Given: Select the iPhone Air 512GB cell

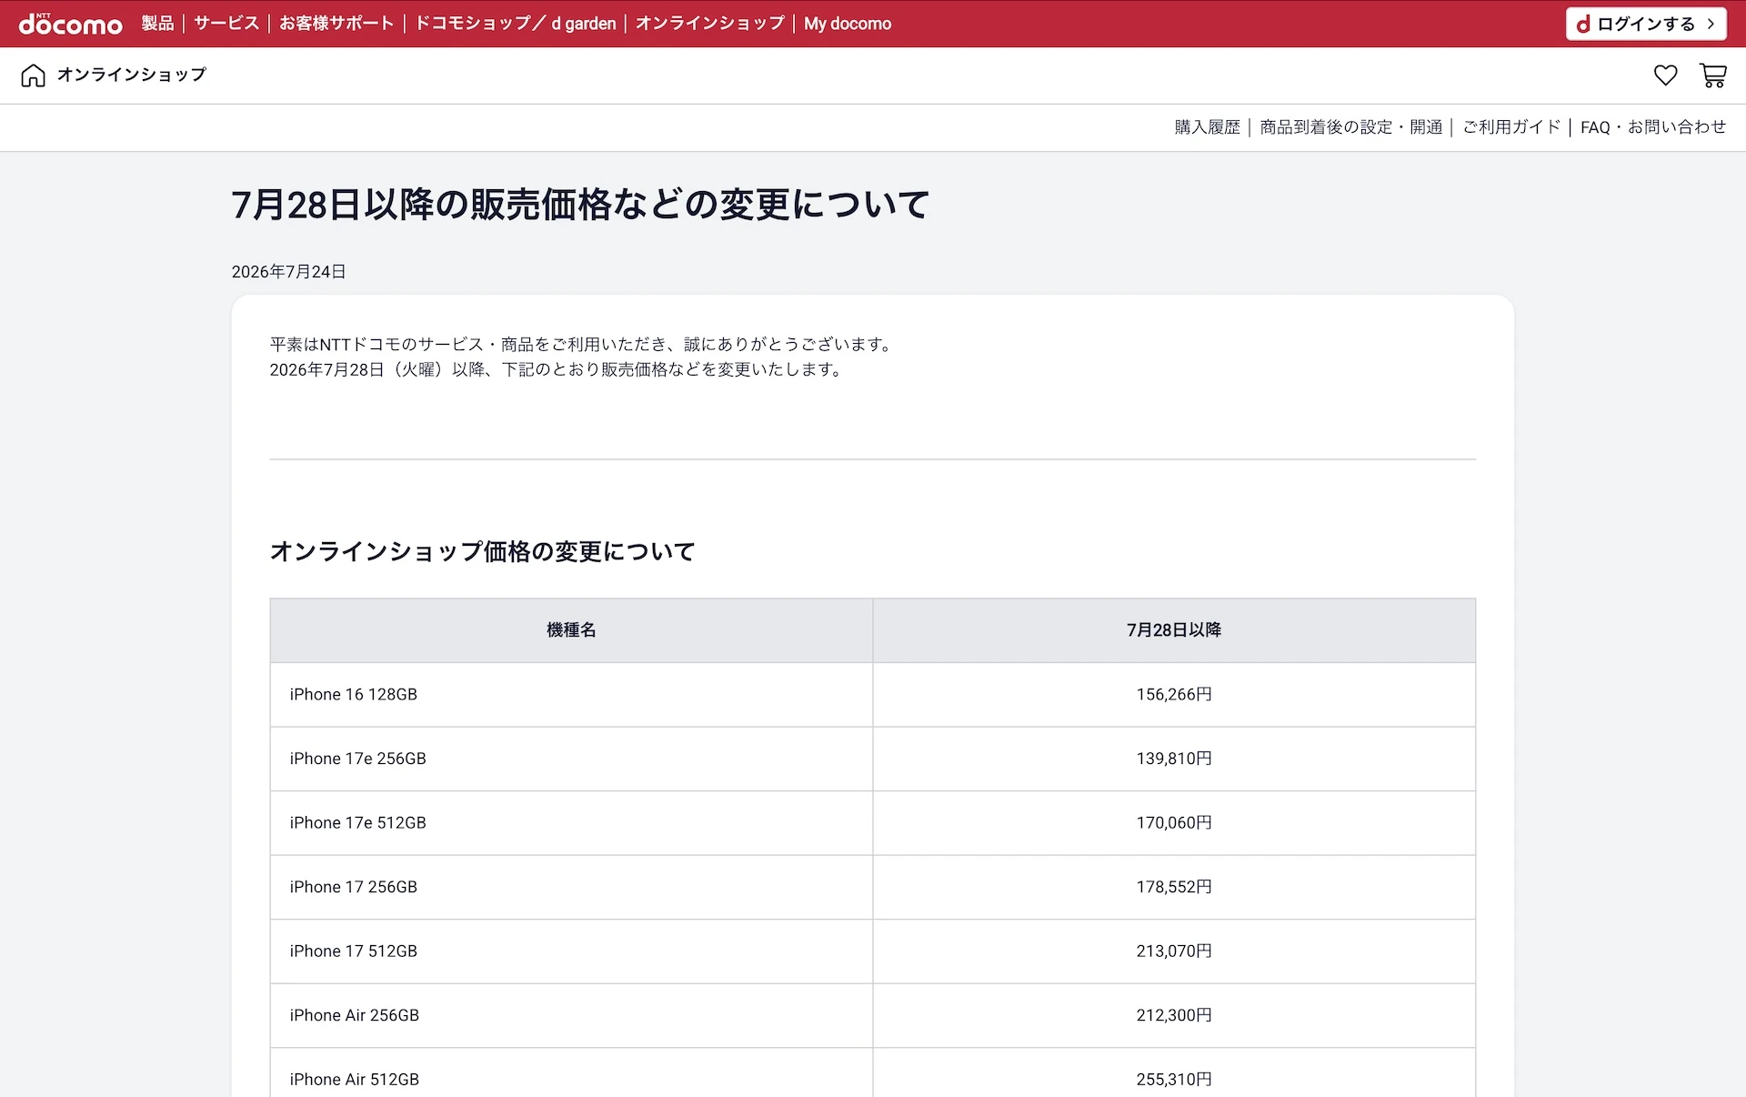Looking at the screenshot, I should click(x=571, y=1073).
